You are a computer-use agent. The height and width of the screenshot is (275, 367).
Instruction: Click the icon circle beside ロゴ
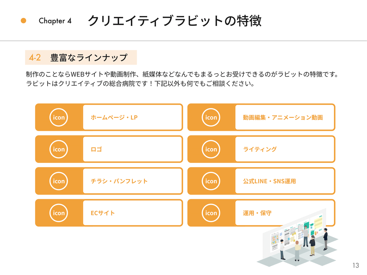coord(59,149)
